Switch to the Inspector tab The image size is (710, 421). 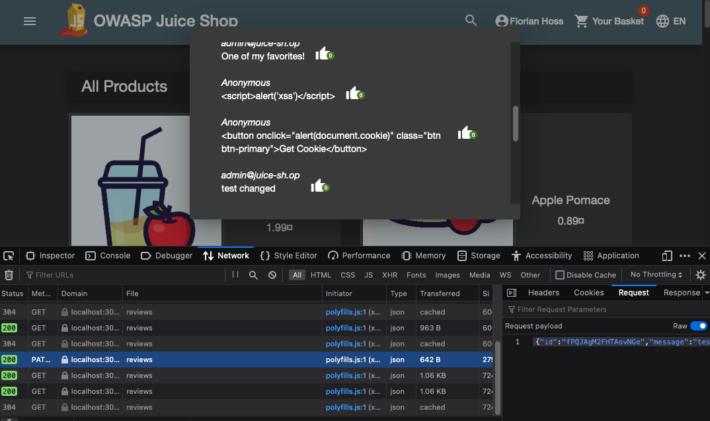[50, 256]
